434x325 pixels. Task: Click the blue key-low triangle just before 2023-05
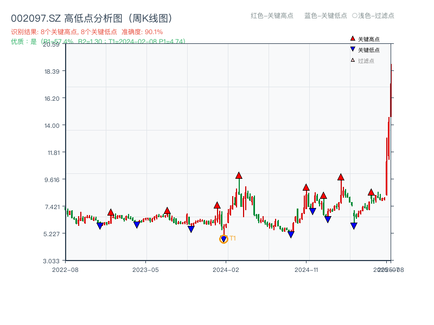click(x=137, y=225)
